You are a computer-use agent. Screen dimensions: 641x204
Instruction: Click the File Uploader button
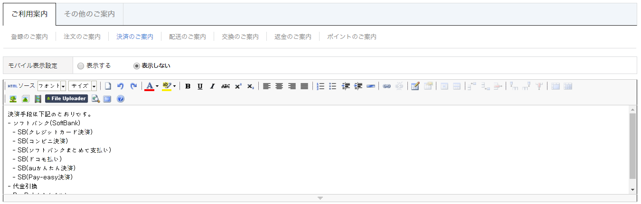(x=66, y=99)
